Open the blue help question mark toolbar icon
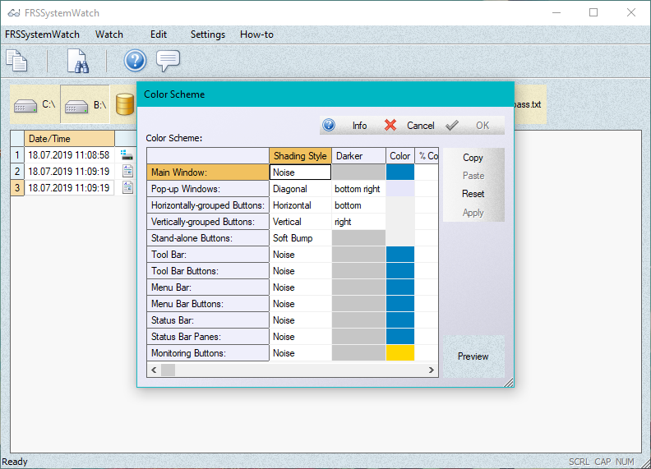Viewport: 651px width, 469px height. [135, 61]
